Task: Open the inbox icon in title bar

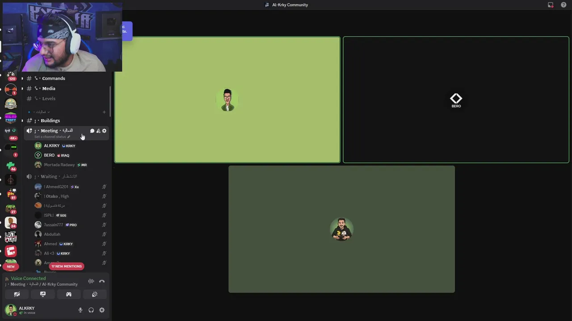Action: [551, 5]
